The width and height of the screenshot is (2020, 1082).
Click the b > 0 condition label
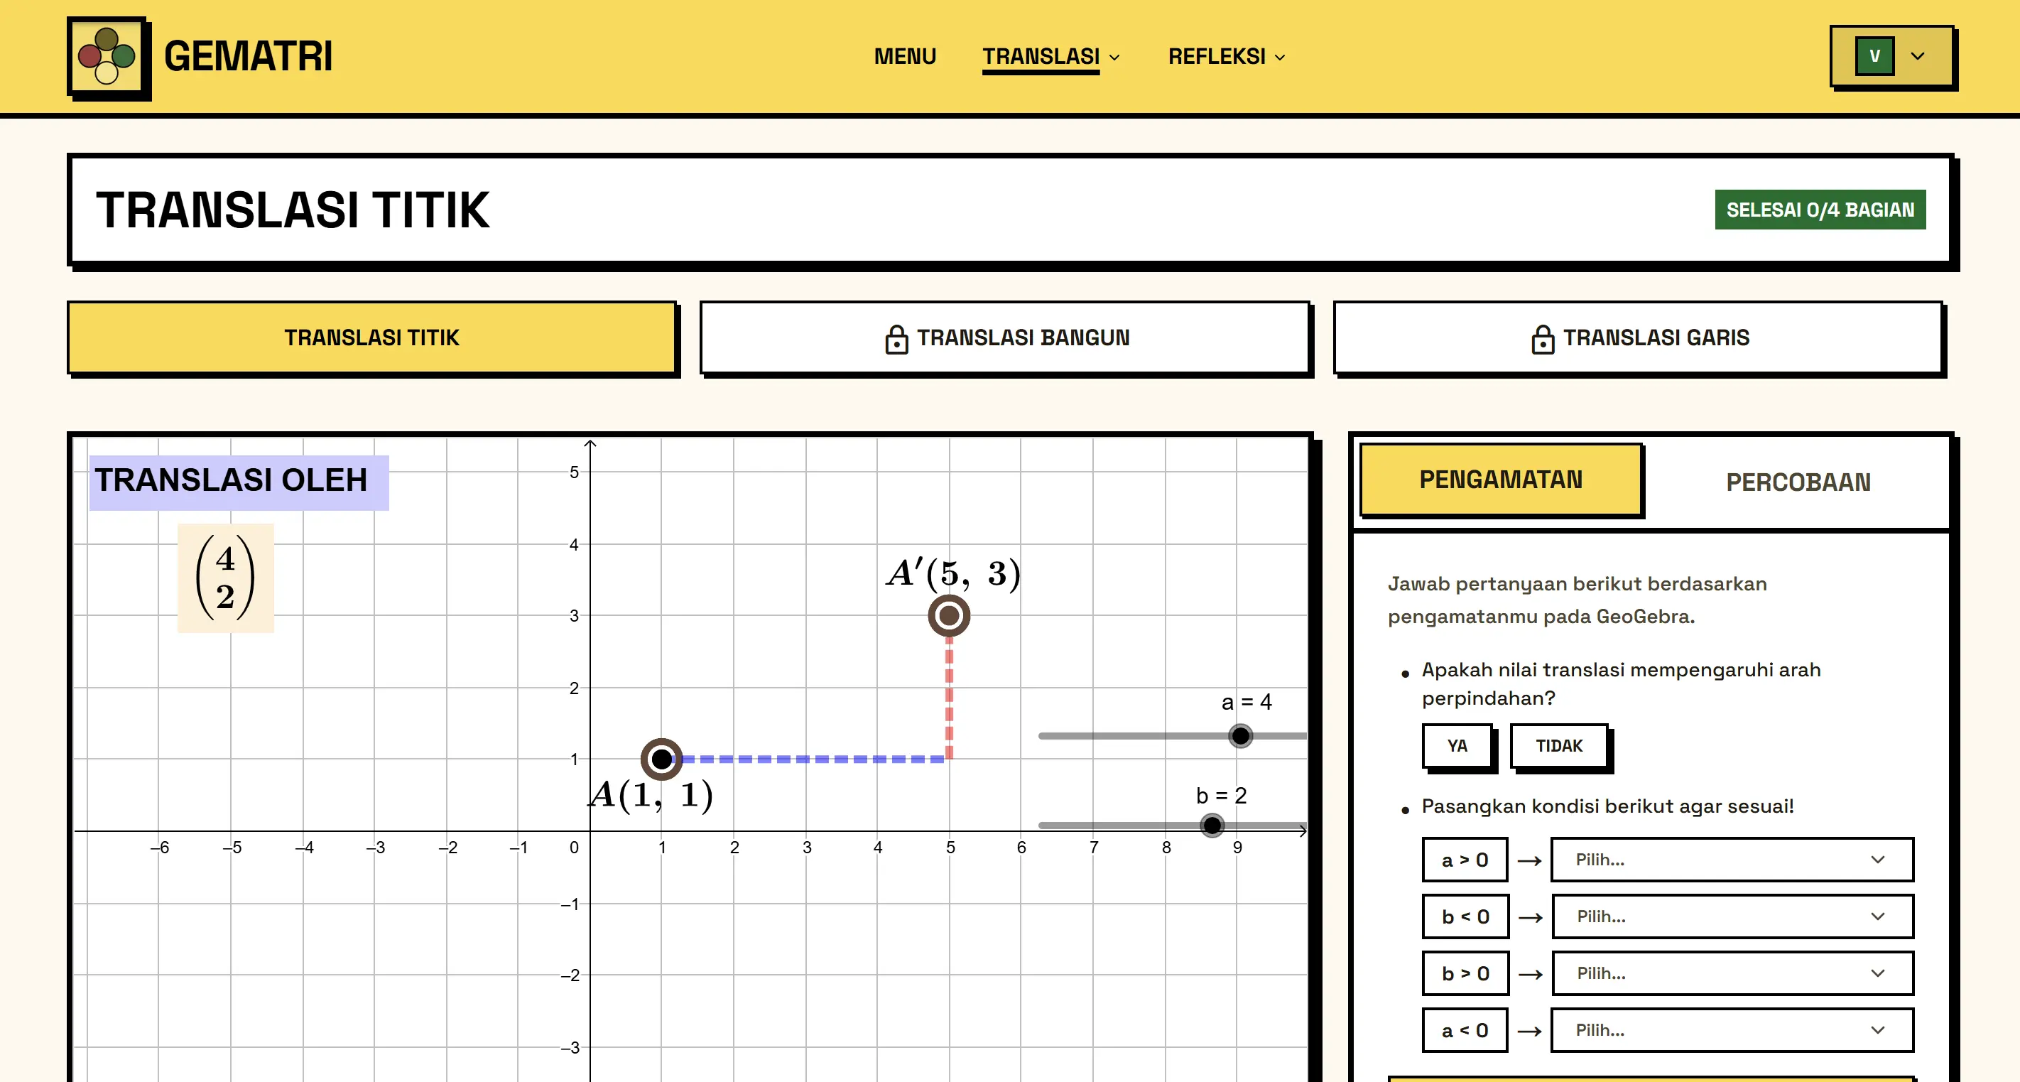pos(1465,974)
